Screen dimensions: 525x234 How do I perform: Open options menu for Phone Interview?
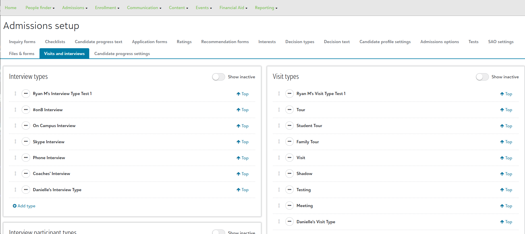click(x=26, y=158)
